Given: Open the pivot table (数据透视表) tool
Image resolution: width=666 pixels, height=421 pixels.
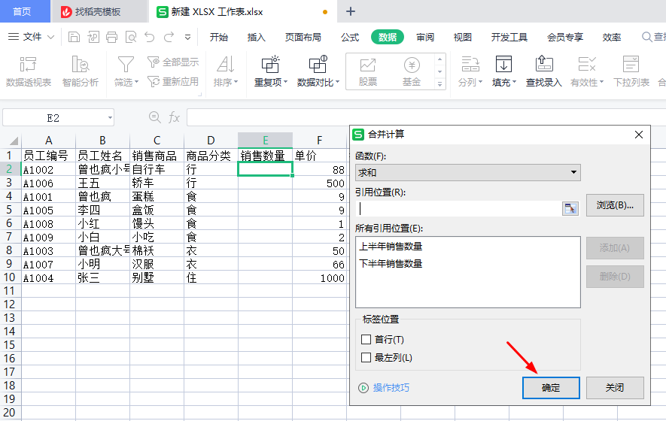Looking at the screenshot, I should coord(29,71).
